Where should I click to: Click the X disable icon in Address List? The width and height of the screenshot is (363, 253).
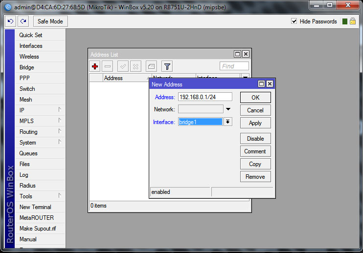click(136, 66)
